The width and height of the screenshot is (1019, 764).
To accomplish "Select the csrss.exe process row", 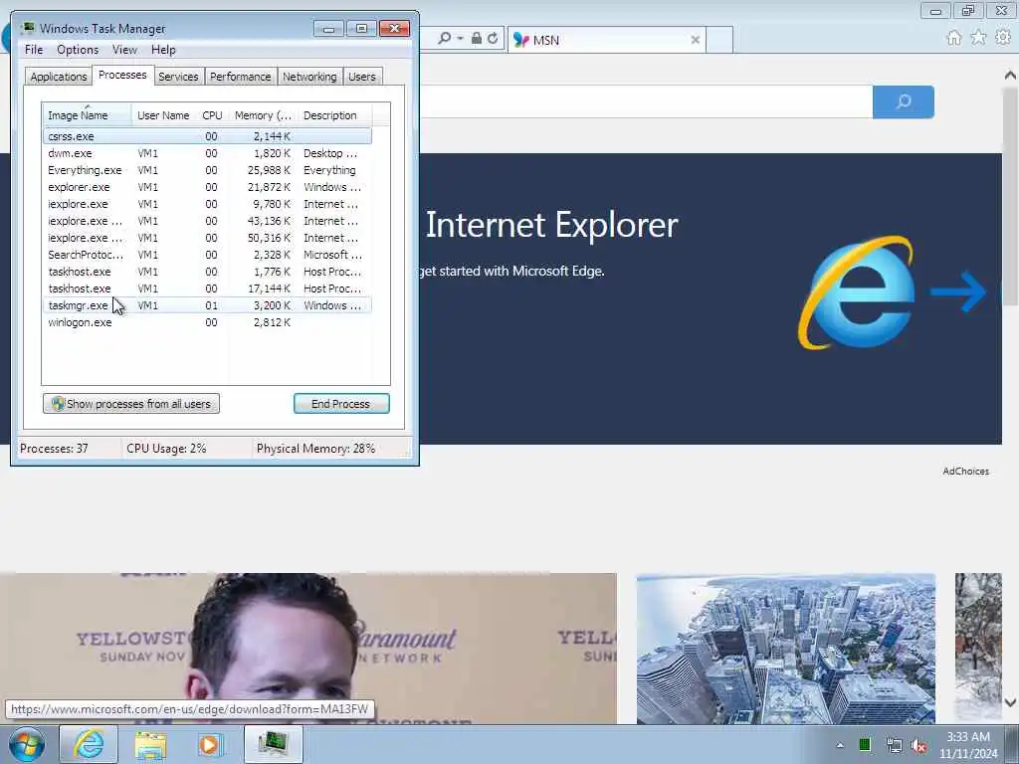I will (x=207, y=136).
